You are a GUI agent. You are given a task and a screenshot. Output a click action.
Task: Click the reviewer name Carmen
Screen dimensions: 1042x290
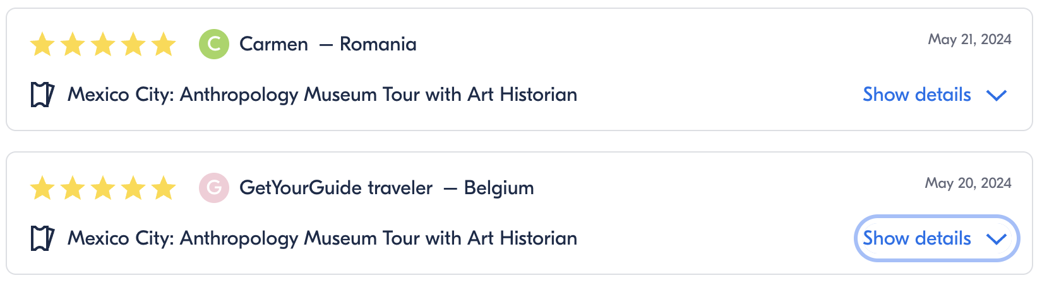click(273, 44)
